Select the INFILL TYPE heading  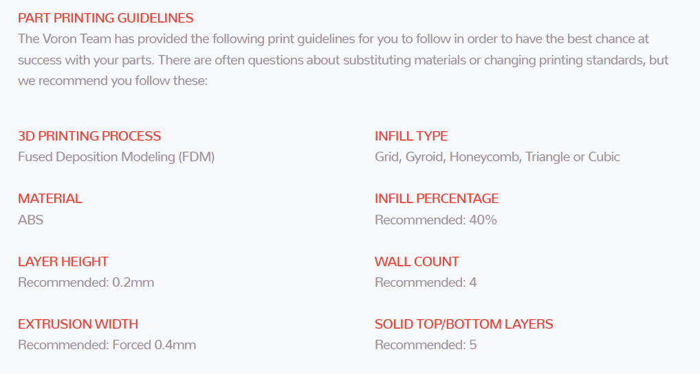[x=411, y=136]
